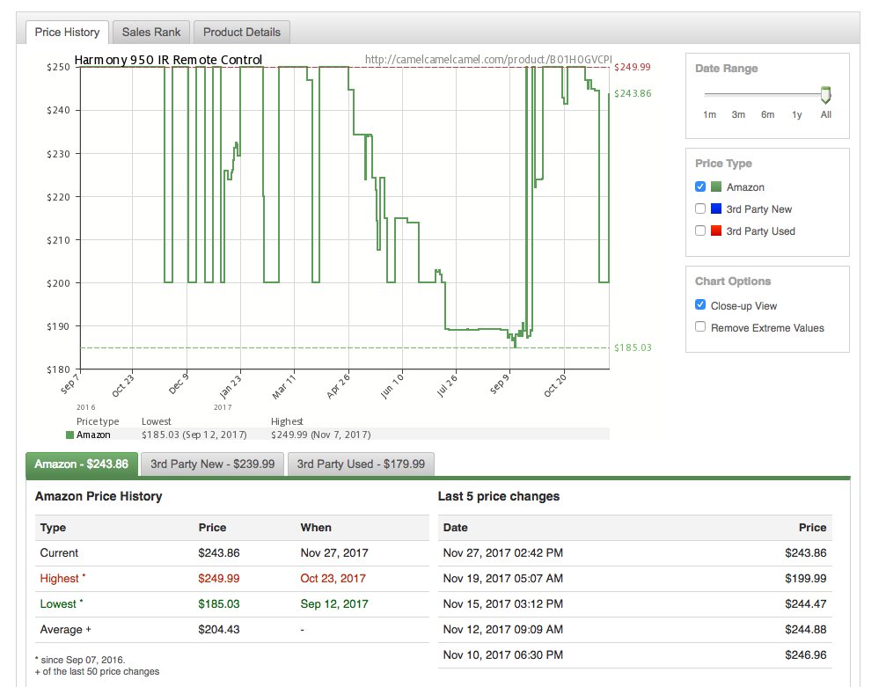Click the Current row price $243.86
The height and width of the screenshot is (687, 886).
click(x=219, y=553)
